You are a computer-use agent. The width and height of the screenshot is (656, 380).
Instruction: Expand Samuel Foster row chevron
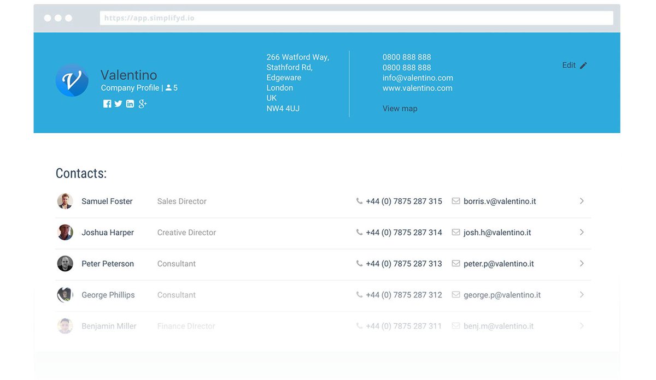582,201
